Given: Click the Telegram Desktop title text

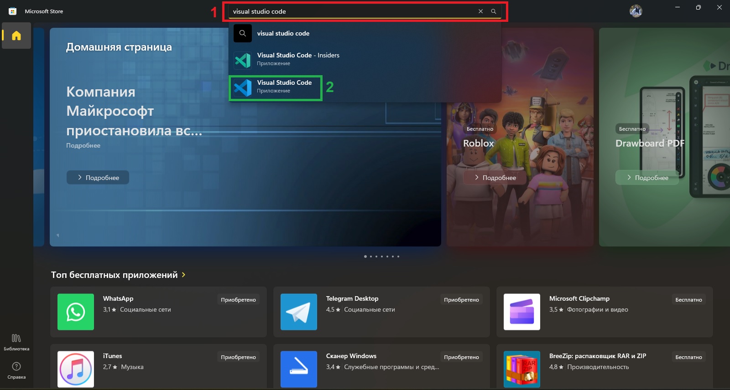Looking at the screenshot, I should click(x=352, y=298).
